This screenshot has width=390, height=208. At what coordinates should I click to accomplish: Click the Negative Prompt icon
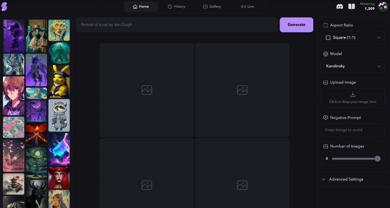coord(325,118)
